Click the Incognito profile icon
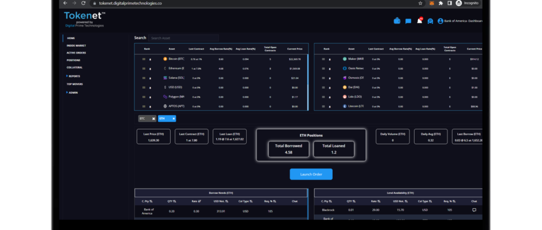 pos(459,3)
